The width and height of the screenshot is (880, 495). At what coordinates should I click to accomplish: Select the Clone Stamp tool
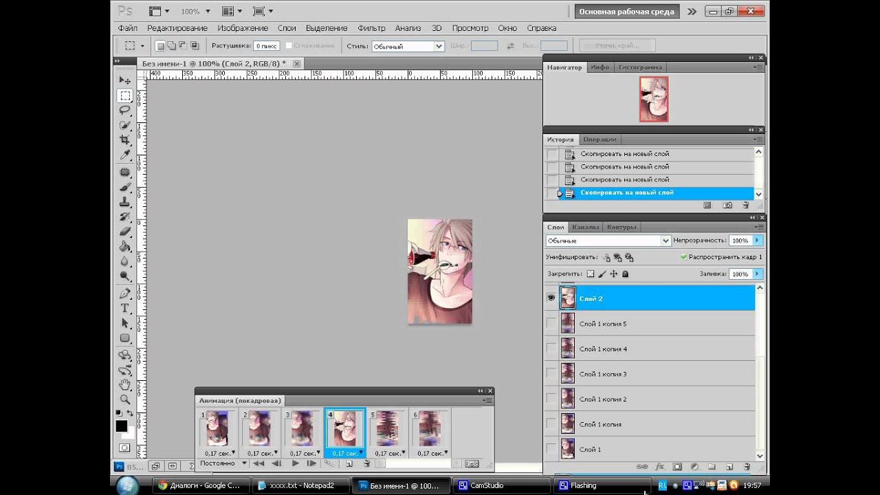click(125, 202)
